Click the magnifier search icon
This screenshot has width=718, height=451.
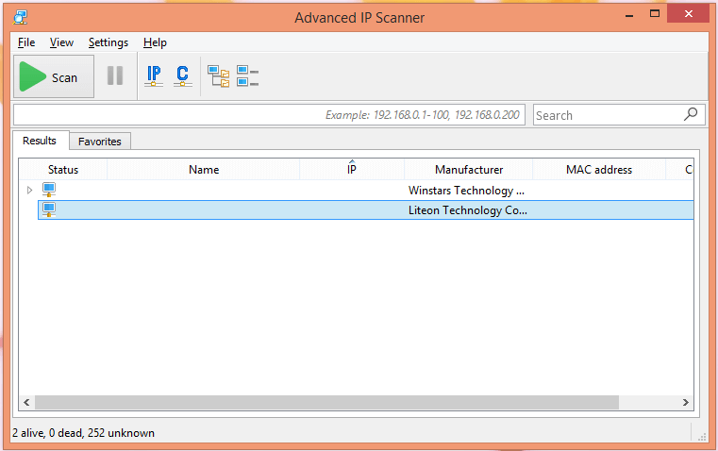click(691, 114)
